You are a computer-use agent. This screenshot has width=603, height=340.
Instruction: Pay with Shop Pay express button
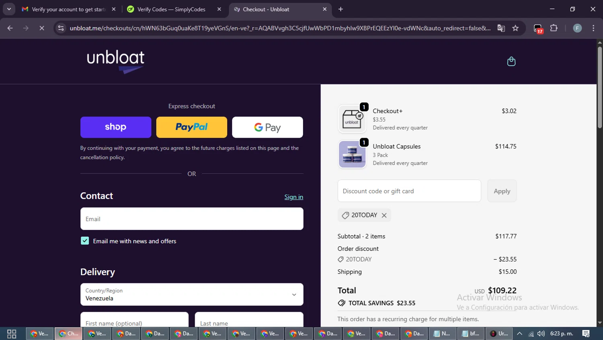coord(116,127)
